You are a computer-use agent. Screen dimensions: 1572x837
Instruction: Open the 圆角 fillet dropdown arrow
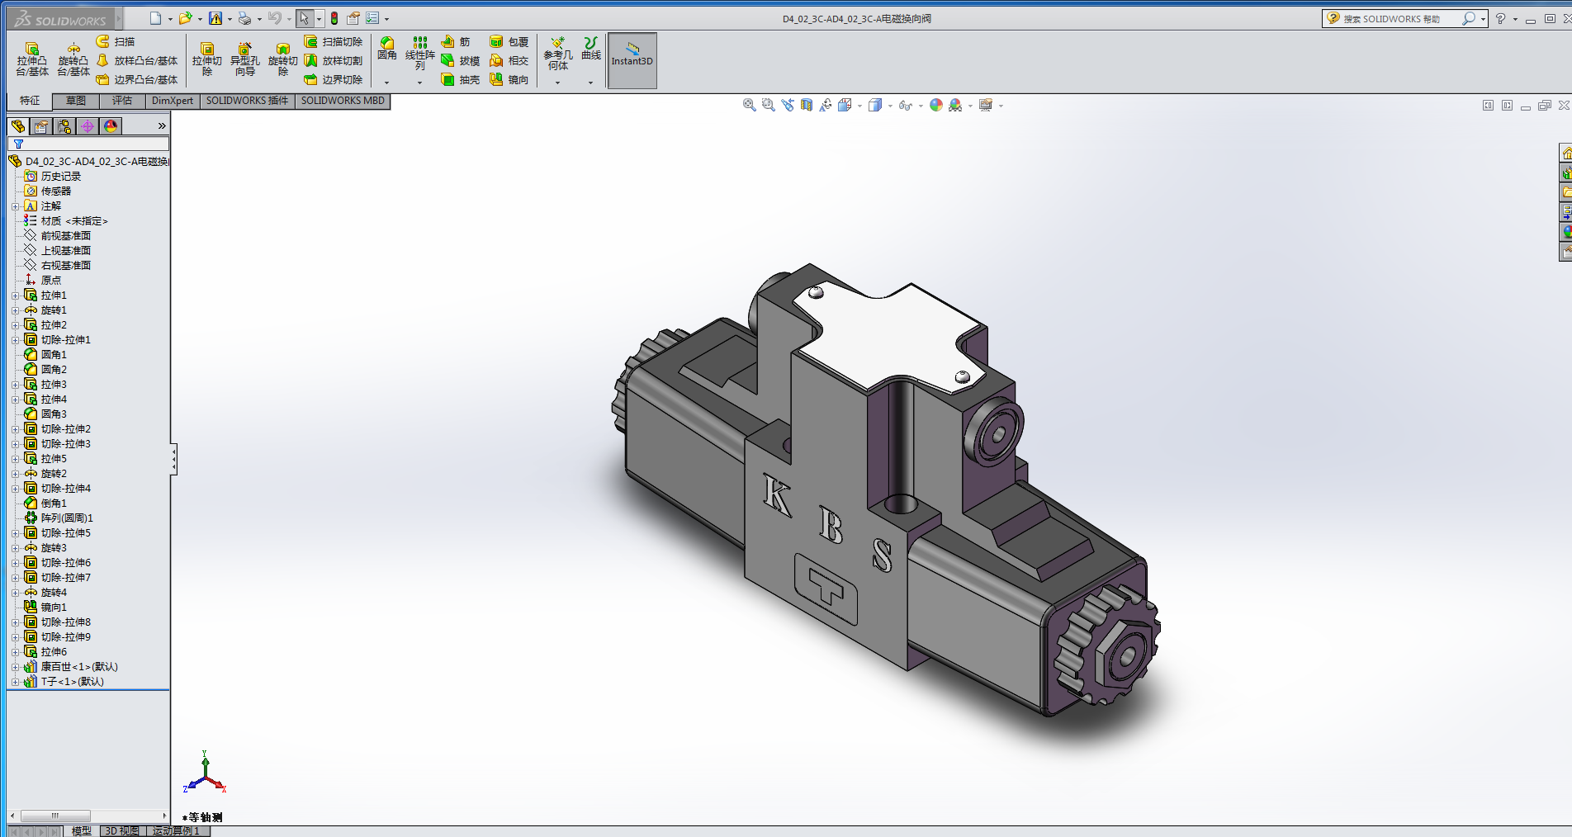(x=386, y=83)
